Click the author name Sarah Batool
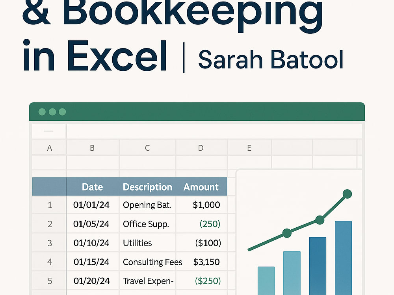The image size is (394, 295). coord(271,60)
